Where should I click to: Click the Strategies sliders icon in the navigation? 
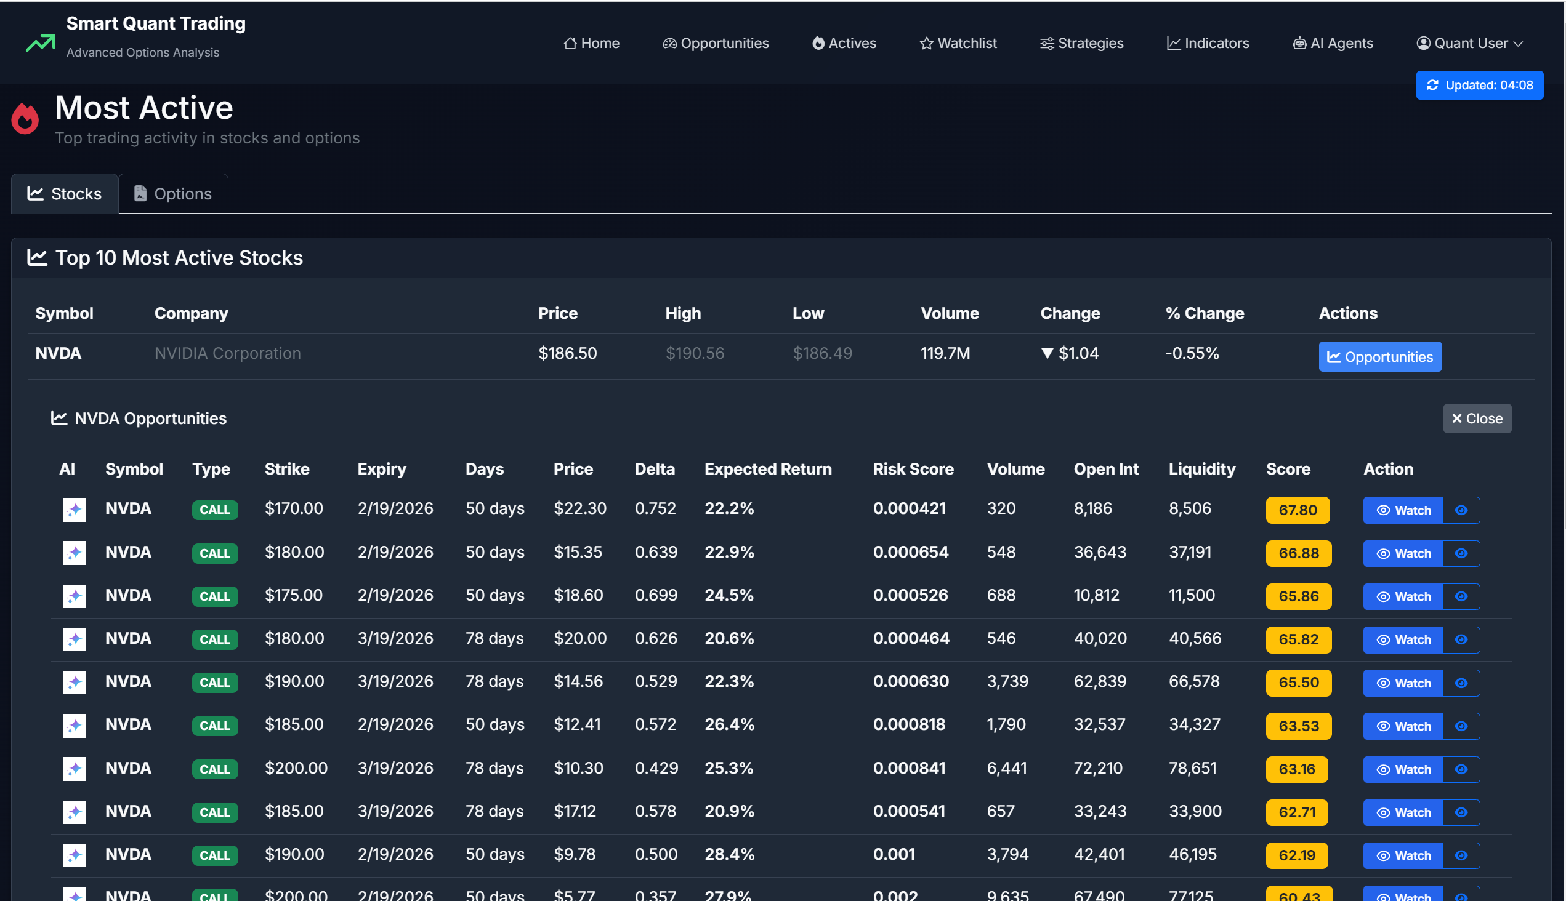1047,42
